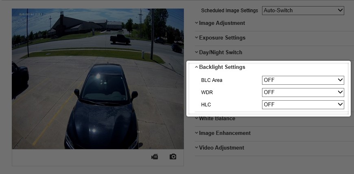The width and height of the screenshot is (354, 174).
Task: Click the live camera preview image
Action: click(98, 79)
